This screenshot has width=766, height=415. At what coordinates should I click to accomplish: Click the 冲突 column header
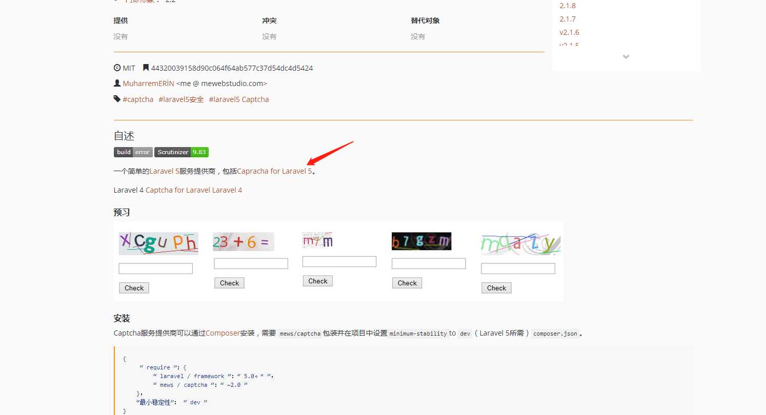269,20
